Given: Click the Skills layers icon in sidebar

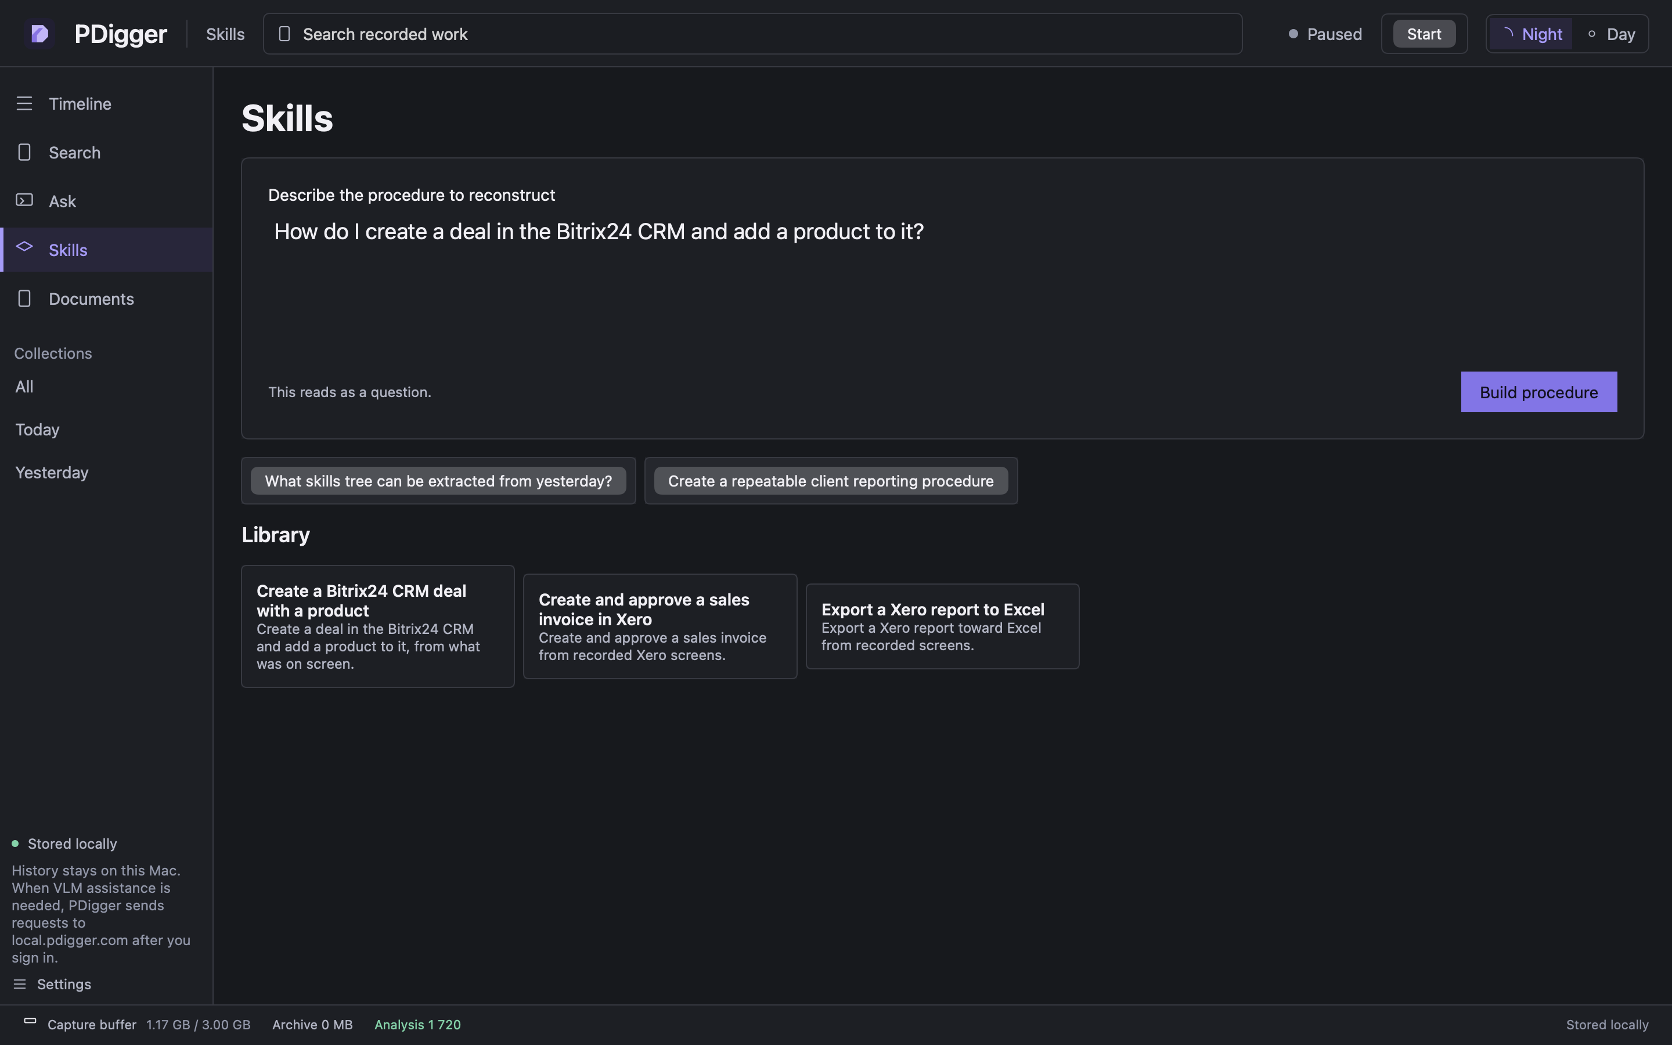Looking at the screenshot, I should 24,247.
